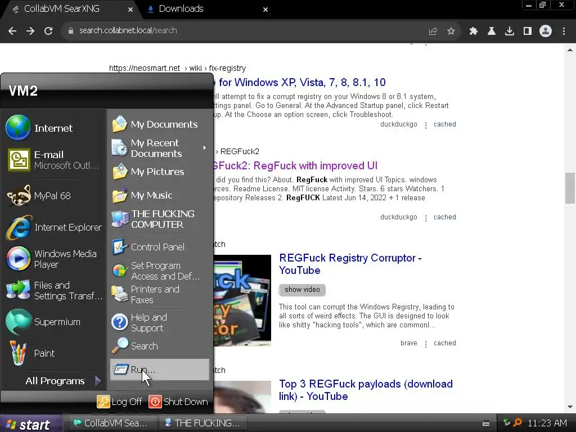
Task: Go back in the browser
Action: [12, 31]
